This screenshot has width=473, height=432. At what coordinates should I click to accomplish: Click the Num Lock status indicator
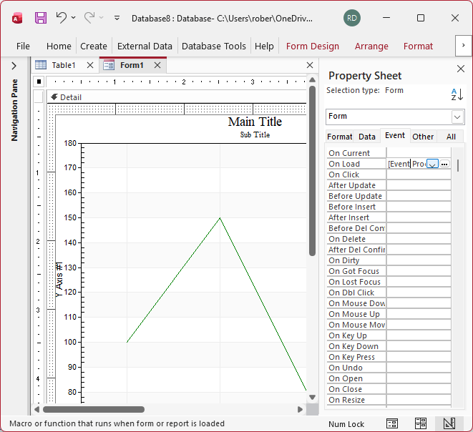346,424
